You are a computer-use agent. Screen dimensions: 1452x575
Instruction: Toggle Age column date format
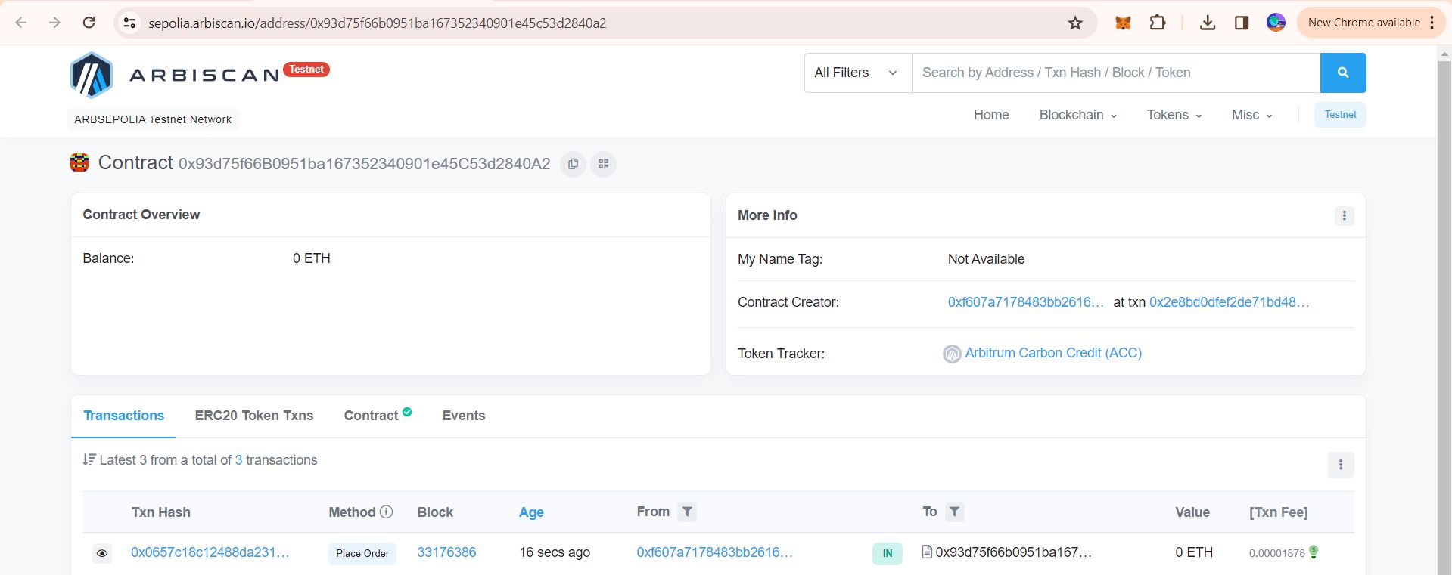(x=531, y=512)
